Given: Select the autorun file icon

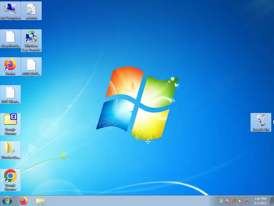Looking at the screenshot, I should (31, 11).
